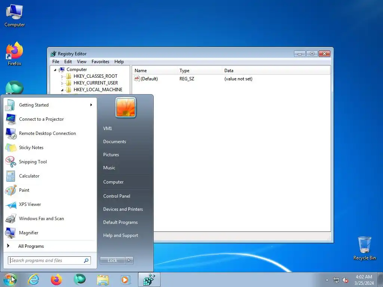Collapse the Computer root node
Screen dimensions: 383x287
click(x=55, y=70)
